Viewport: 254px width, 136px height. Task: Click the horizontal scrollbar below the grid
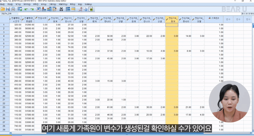131,133
